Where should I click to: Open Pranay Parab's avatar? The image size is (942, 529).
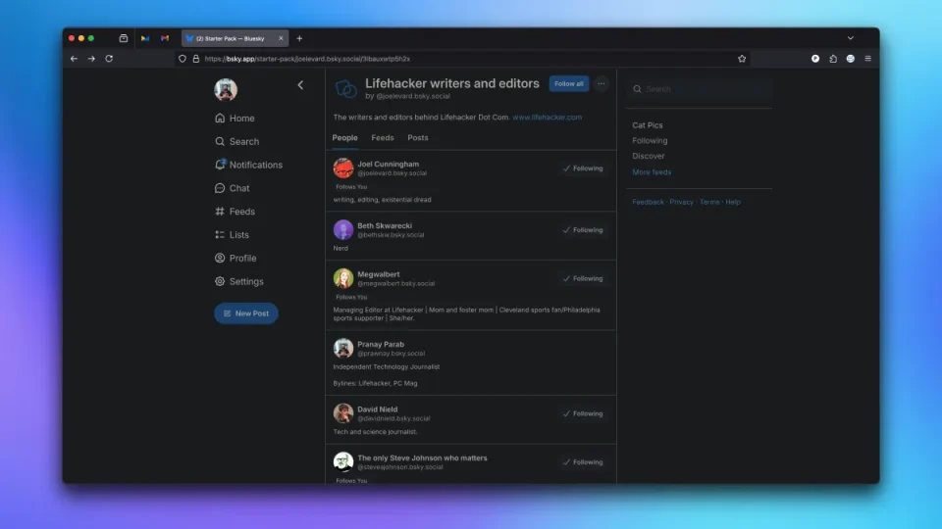click(x=343, y=349)
